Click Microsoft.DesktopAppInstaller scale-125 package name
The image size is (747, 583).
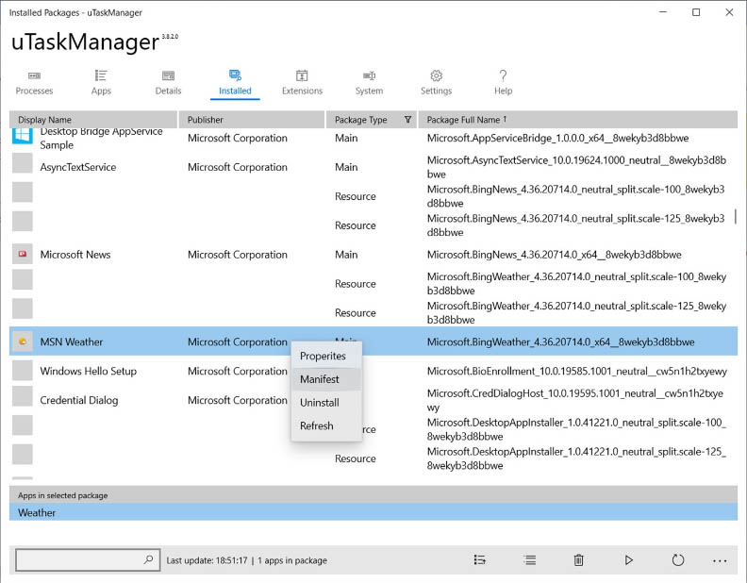coord(576,458)
